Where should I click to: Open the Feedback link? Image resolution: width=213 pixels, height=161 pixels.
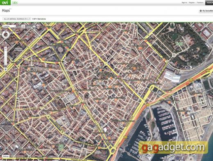(x=200, y=2)
